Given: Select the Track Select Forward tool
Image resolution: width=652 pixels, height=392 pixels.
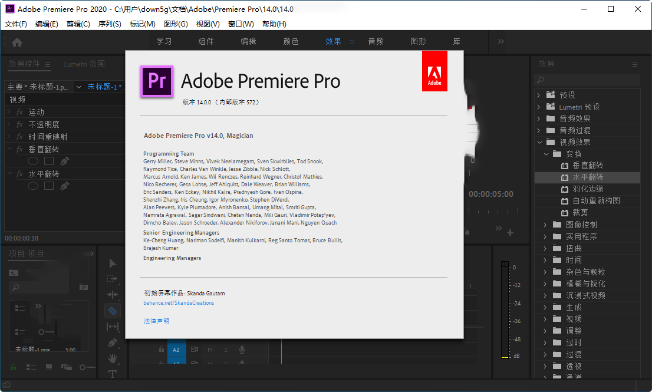Looking at the screenshot, I should point(113,278).
